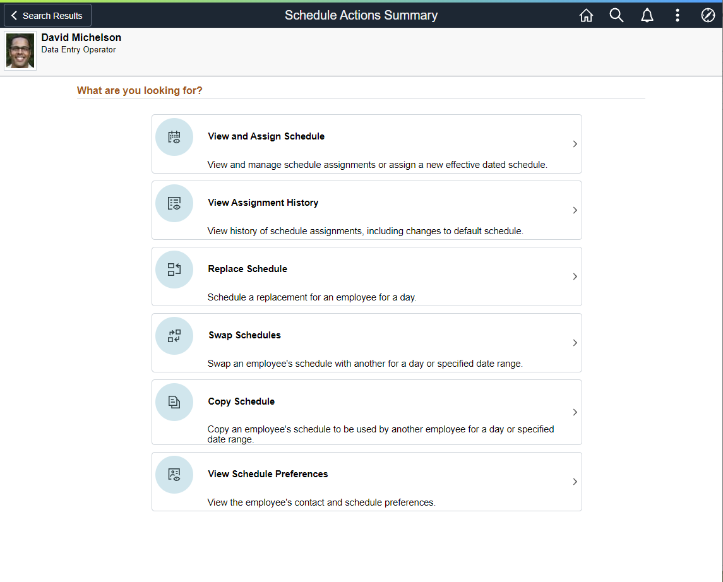Expand the Copy Schedule chevron arrow

point(575,412)
